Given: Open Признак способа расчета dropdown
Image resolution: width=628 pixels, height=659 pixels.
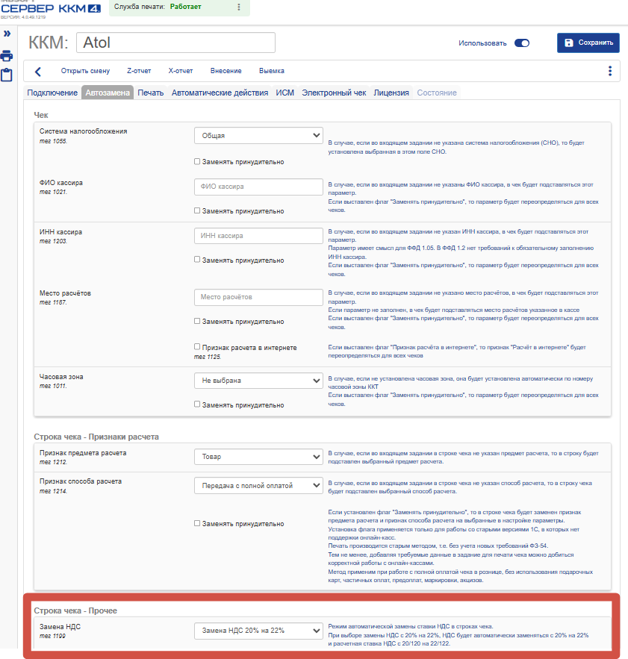Looking at the screenshot, I should (258, 485).
